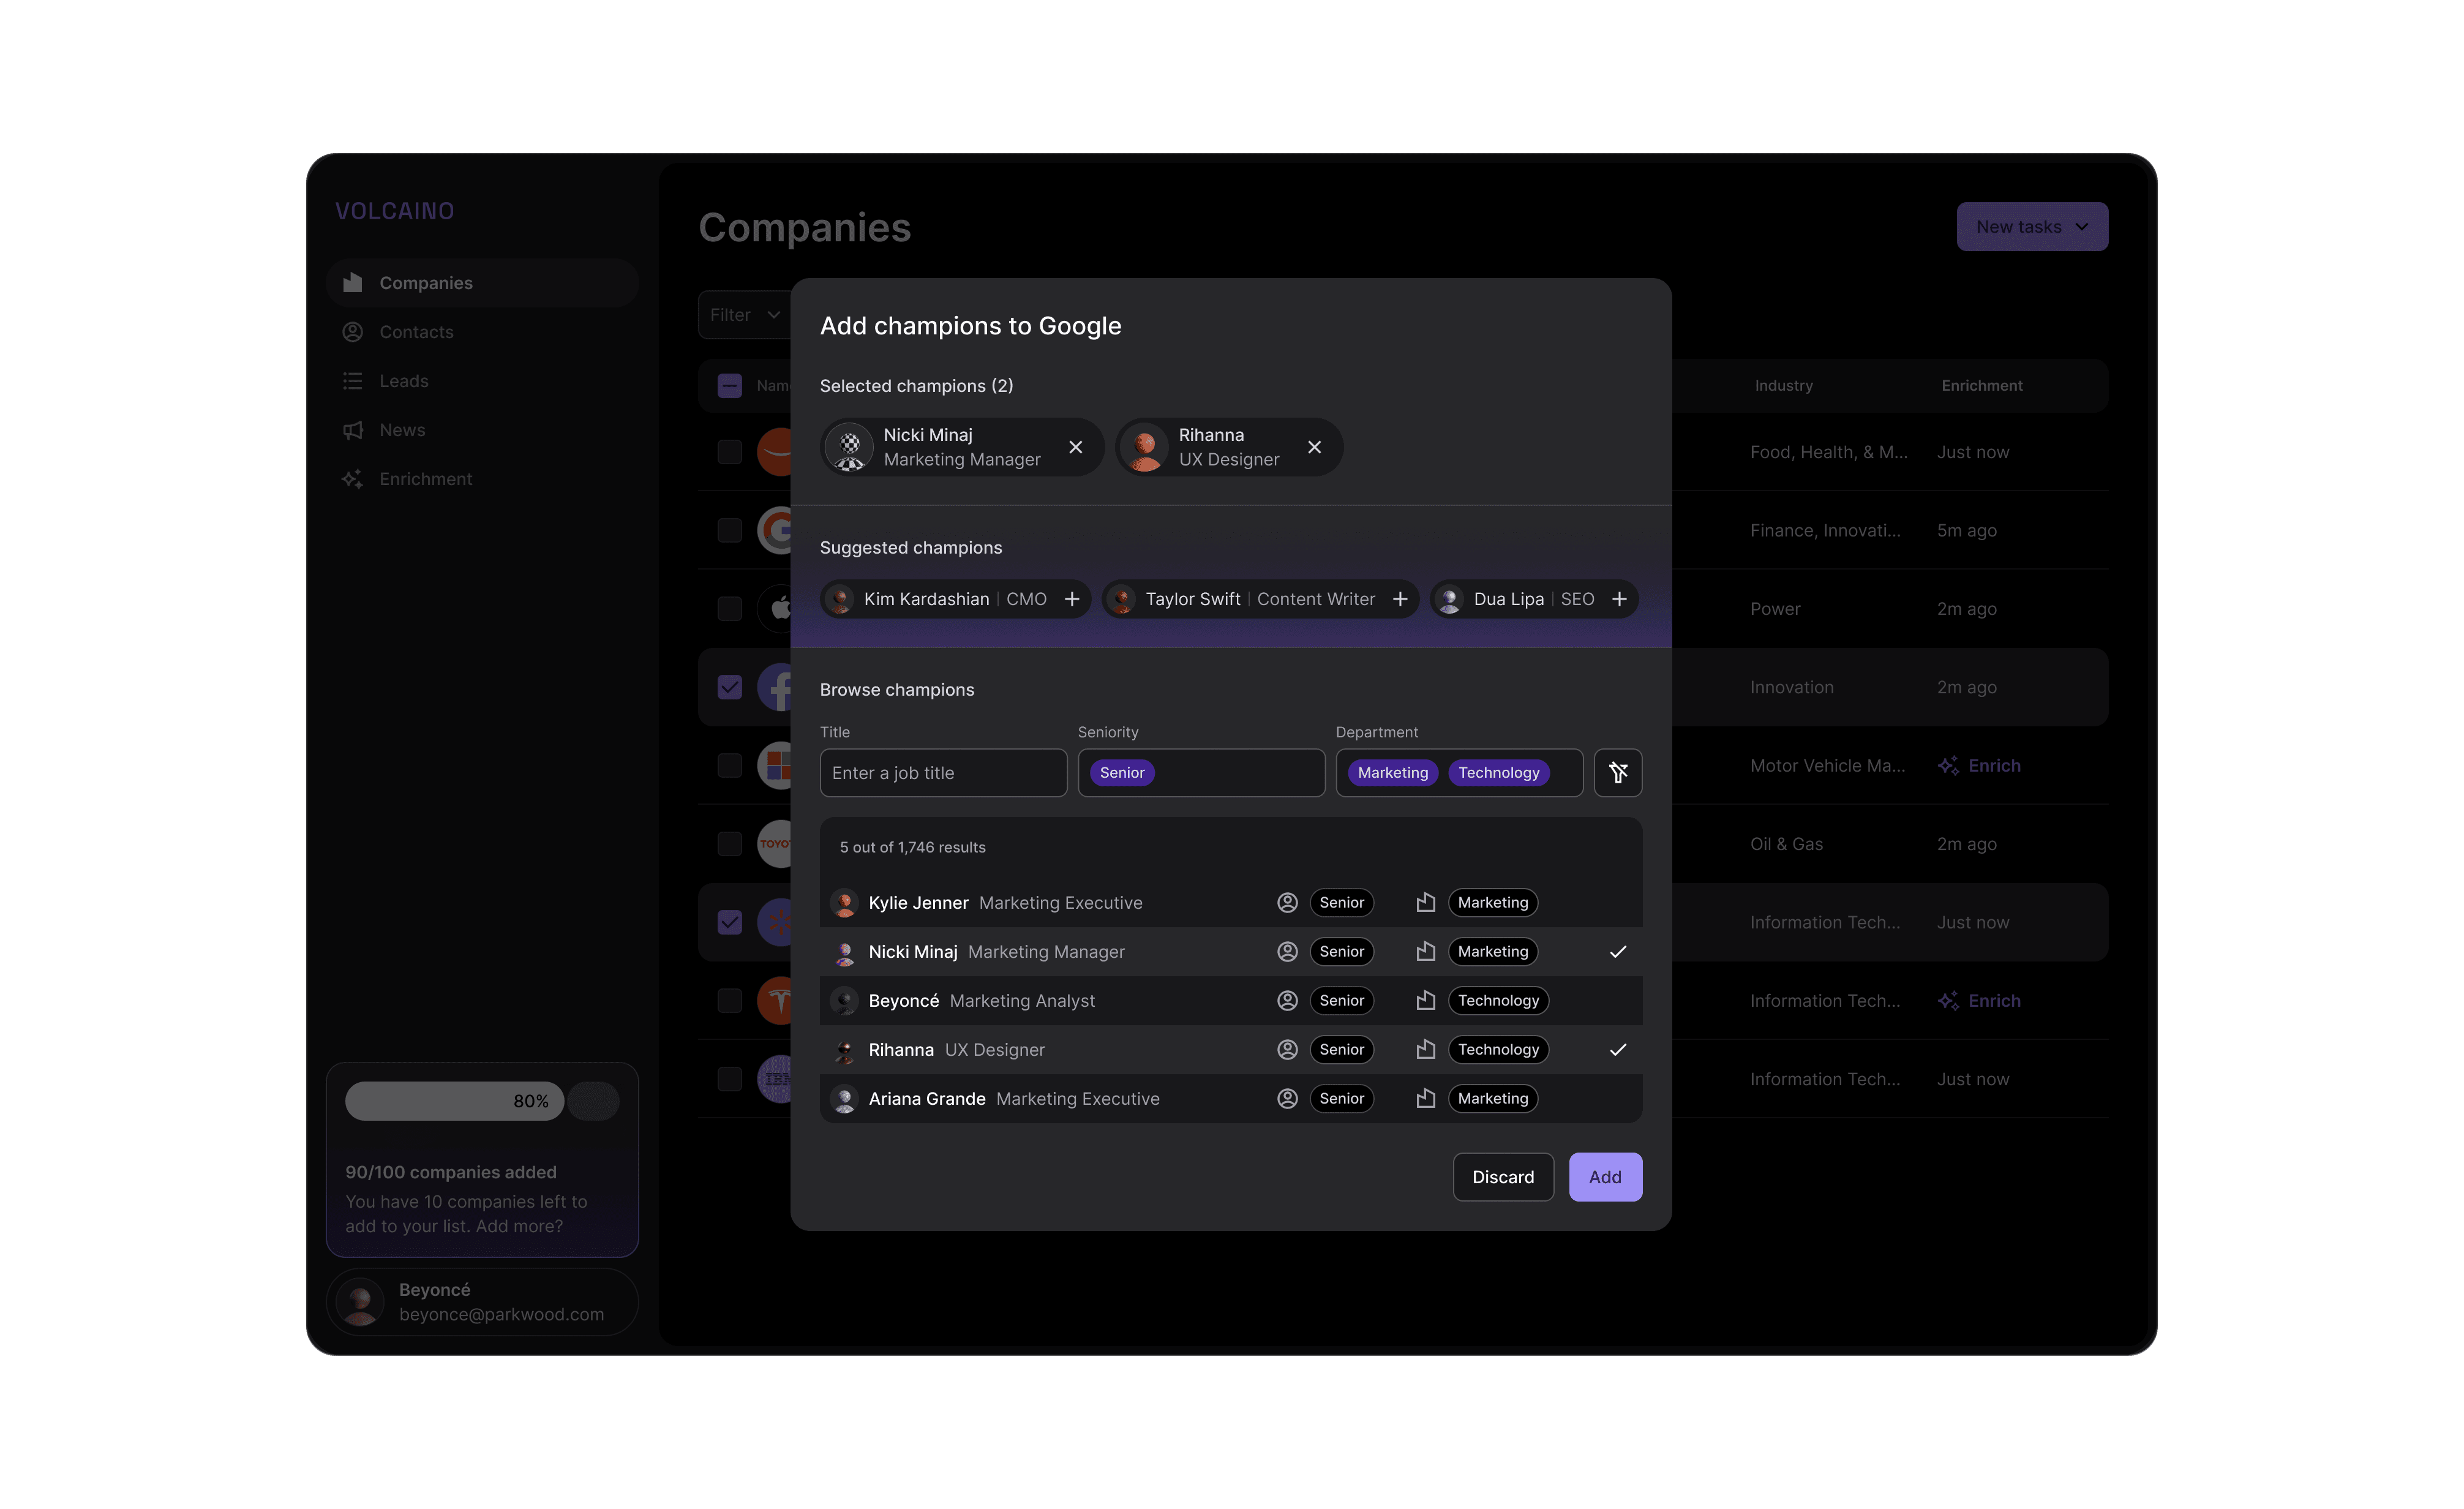Image resolution: width=2464 pixels, height=1509 pixels.
Task: Go to Contacts in sidebar
Action: pos(416,332)
